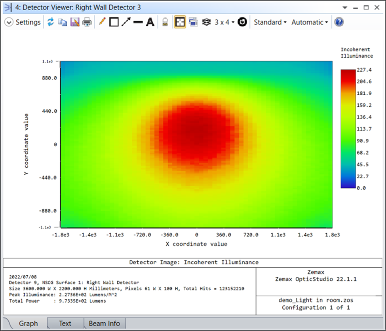Select the pencil annotation tool
The height and width of the screenshot is (331, 386).
(102, 22)
